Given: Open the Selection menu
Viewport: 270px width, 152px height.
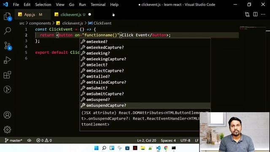Looking at the screenshot, I should click(43, 5).
